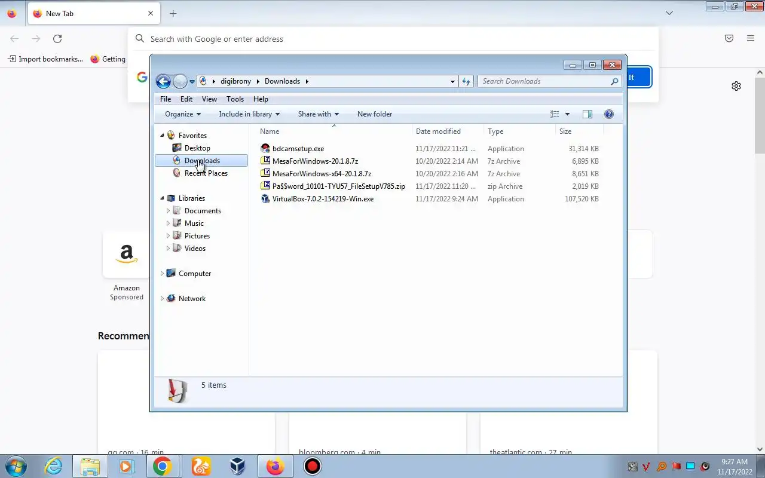Collapse the Libraries tree group

click(x=162, y=198)
